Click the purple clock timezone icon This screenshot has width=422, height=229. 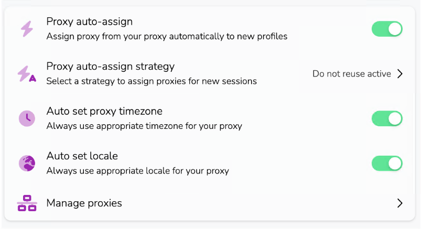27,118
